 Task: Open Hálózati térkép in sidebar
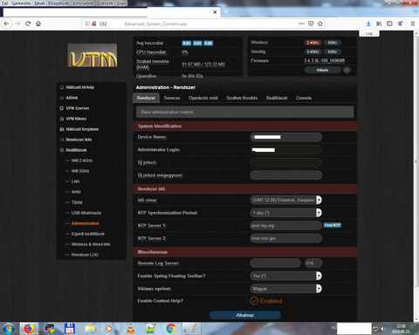tap(79, 87)
